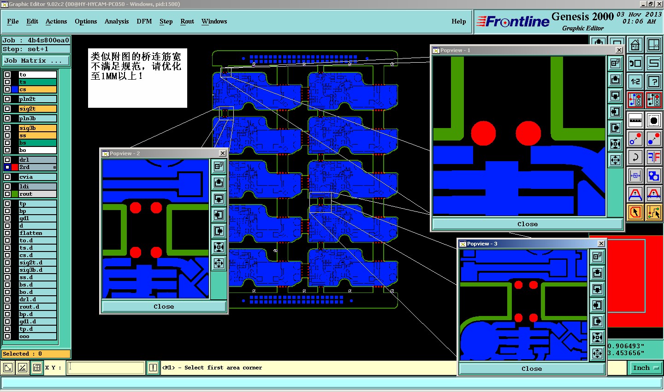Select the sig3b layer name

pos(38,128)
